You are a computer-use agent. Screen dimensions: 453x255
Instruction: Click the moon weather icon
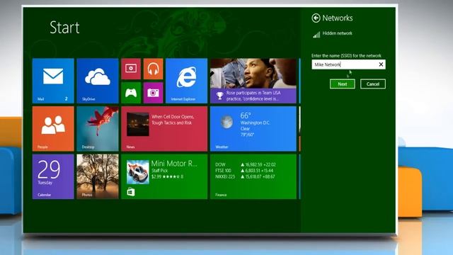pyautogui.click(x=226, y=122)
